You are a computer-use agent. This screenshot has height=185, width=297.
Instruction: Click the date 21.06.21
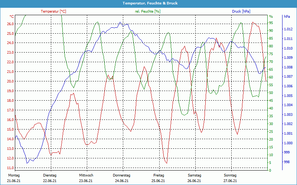14,181
